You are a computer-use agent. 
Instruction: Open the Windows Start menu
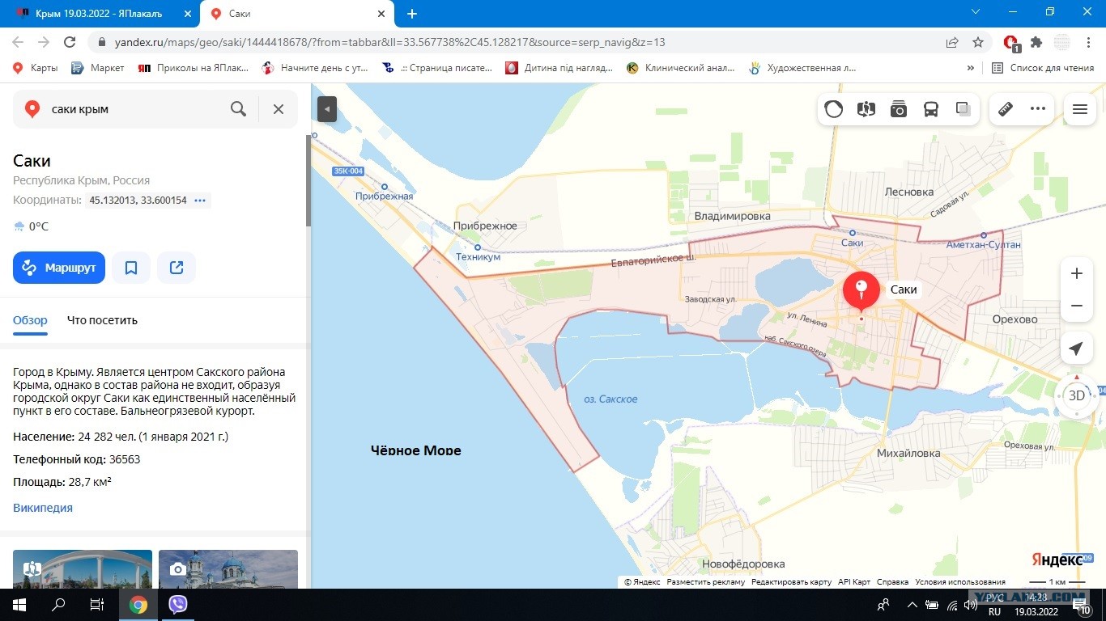pyautogui.click(x=19, y=604)
